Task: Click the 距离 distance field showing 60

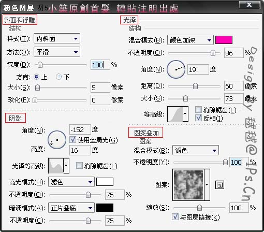Action: [x=234, y=86]
